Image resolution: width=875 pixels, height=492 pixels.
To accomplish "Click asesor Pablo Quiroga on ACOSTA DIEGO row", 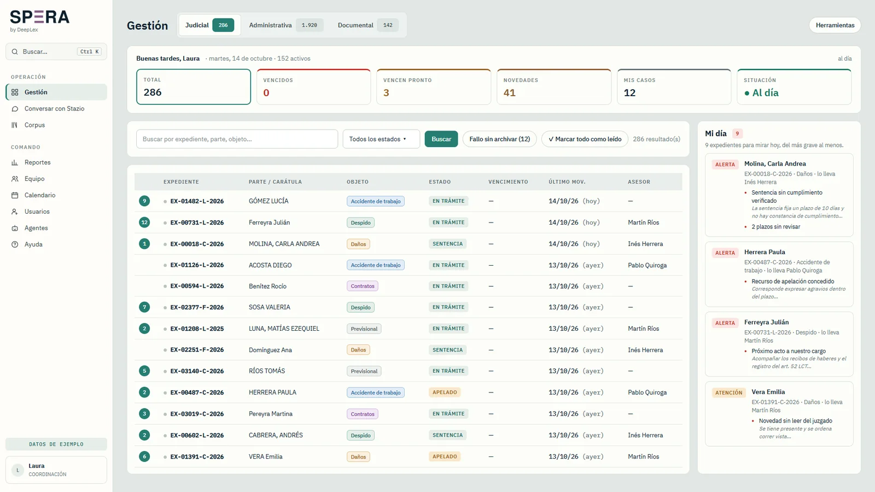I will [647, 265].
